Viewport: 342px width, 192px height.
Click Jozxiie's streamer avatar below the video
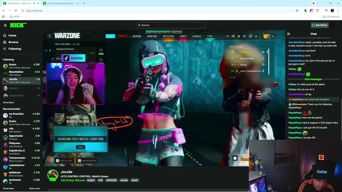(x=53, y=175)
